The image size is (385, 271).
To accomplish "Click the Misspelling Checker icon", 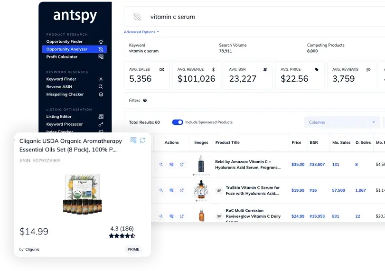I will (101, 94).
